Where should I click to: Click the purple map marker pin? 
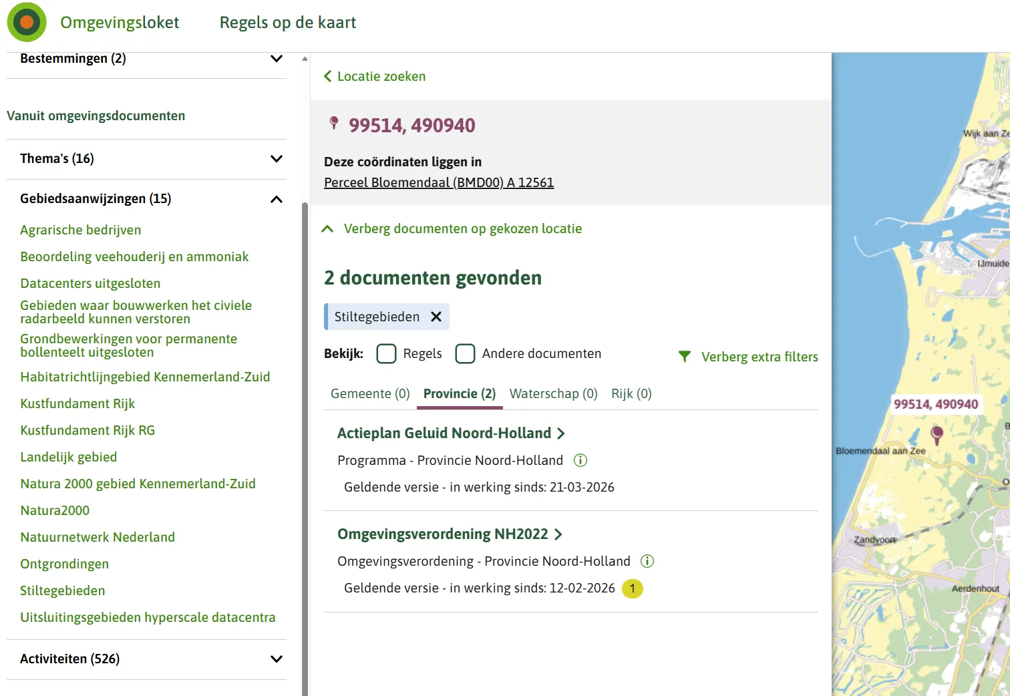click(x=937, y=436)
